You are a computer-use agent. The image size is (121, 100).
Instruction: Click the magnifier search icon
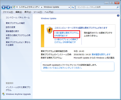118,7
